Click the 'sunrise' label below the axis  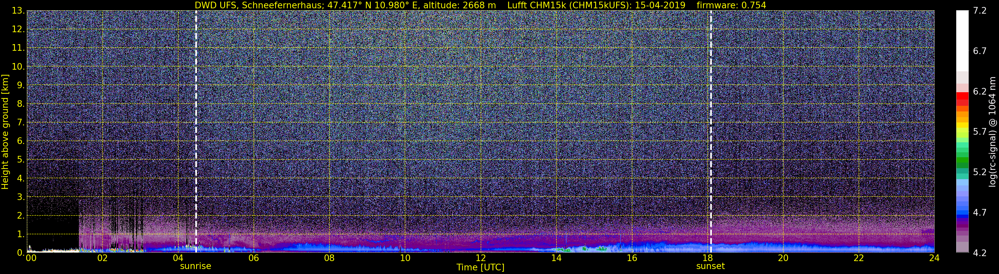click(196, 266)
